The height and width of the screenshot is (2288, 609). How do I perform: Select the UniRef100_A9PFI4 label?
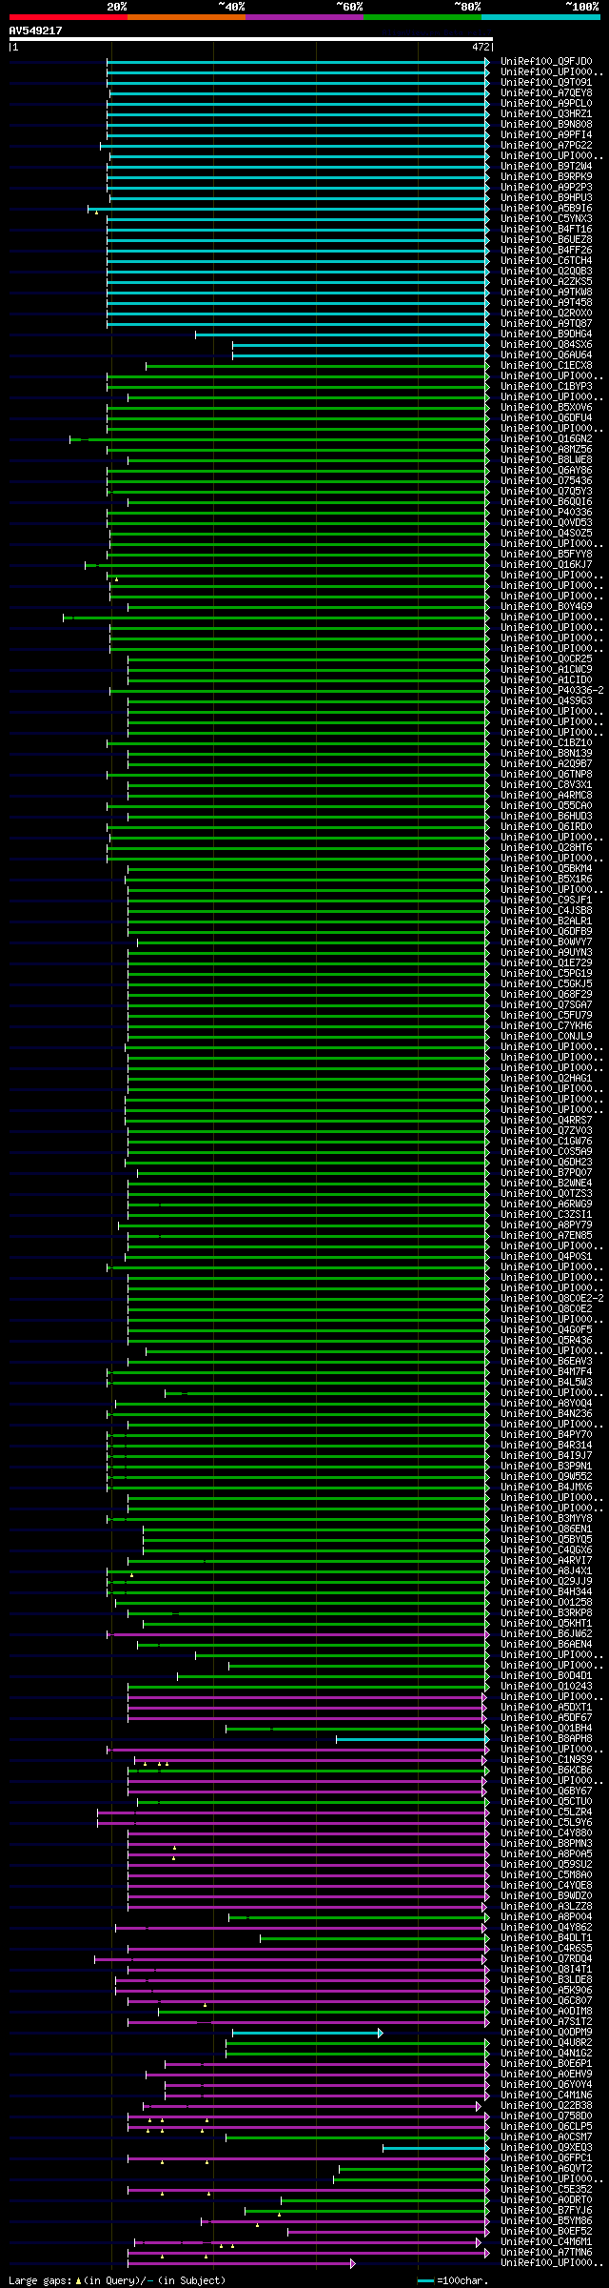click(546, 135)
